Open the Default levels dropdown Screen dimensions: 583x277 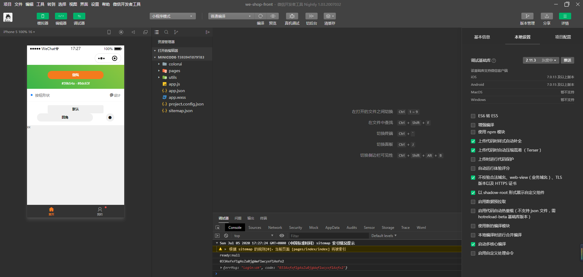click(x=384, y=236)
